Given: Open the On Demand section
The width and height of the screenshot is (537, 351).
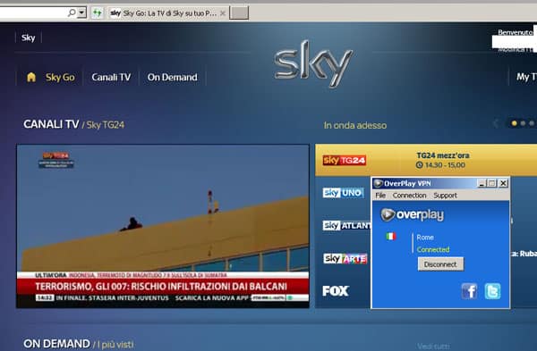Looking at the screenshot, I should pos(172,77).
